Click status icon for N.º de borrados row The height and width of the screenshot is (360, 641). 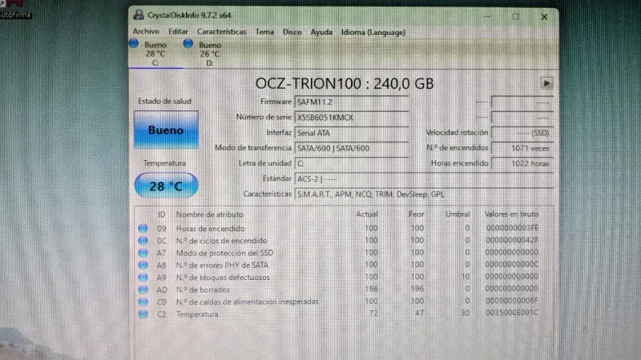pos(143,290)
